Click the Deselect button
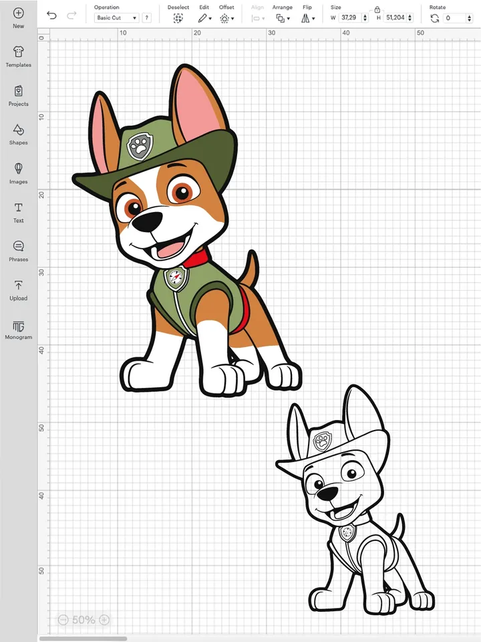The width and height of the screenshot is (481, 642). click(x=178, y=18)
